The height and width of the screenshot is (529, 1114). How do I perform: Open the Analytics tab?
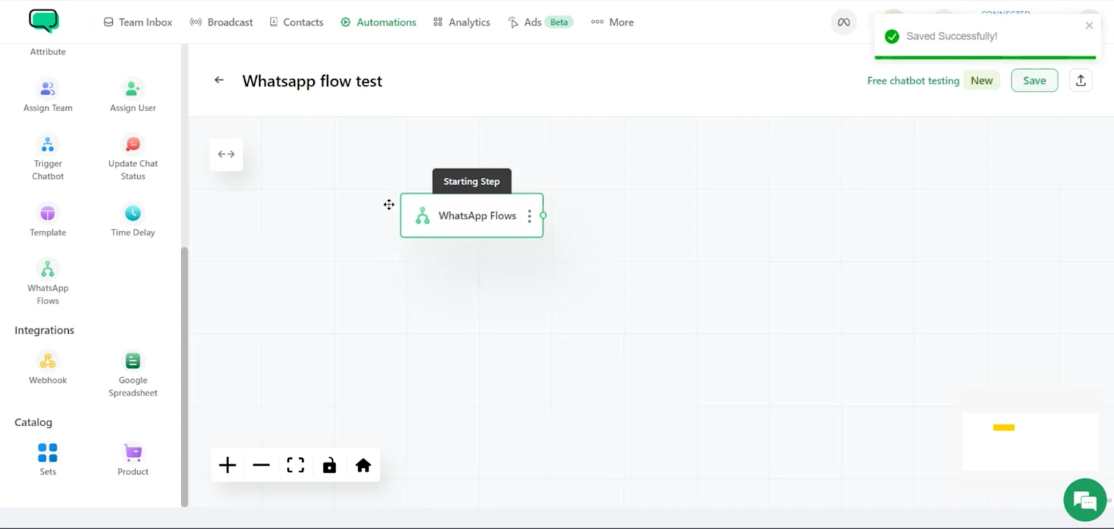point(462,22)
